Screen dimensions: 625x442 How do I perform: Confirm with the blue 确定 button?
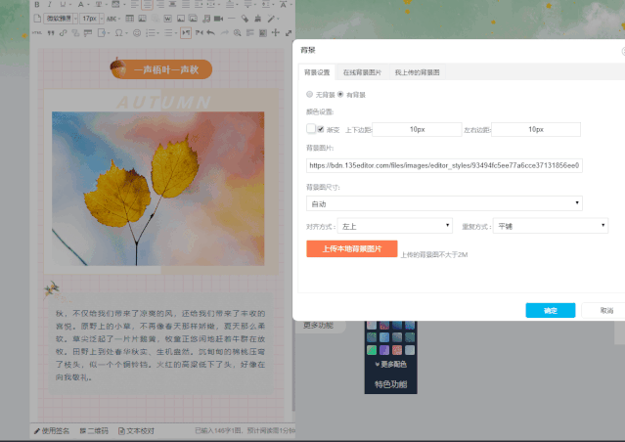550,310
